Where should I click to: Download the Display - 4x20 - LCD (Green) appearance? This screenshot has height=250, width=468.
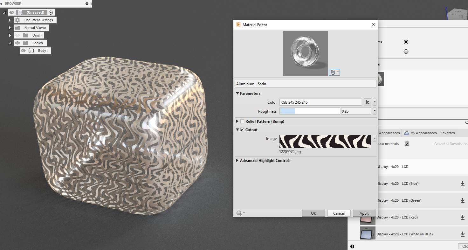463,200
